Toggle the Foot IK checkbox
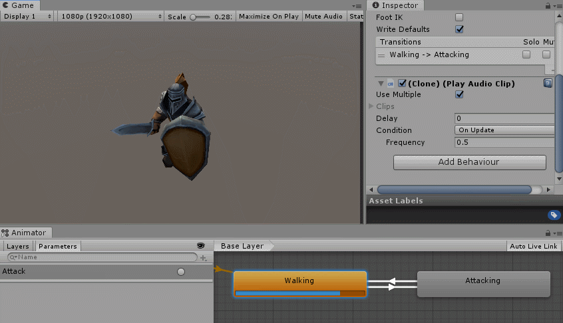Screen dimensions: 563x323 [459, 17]
